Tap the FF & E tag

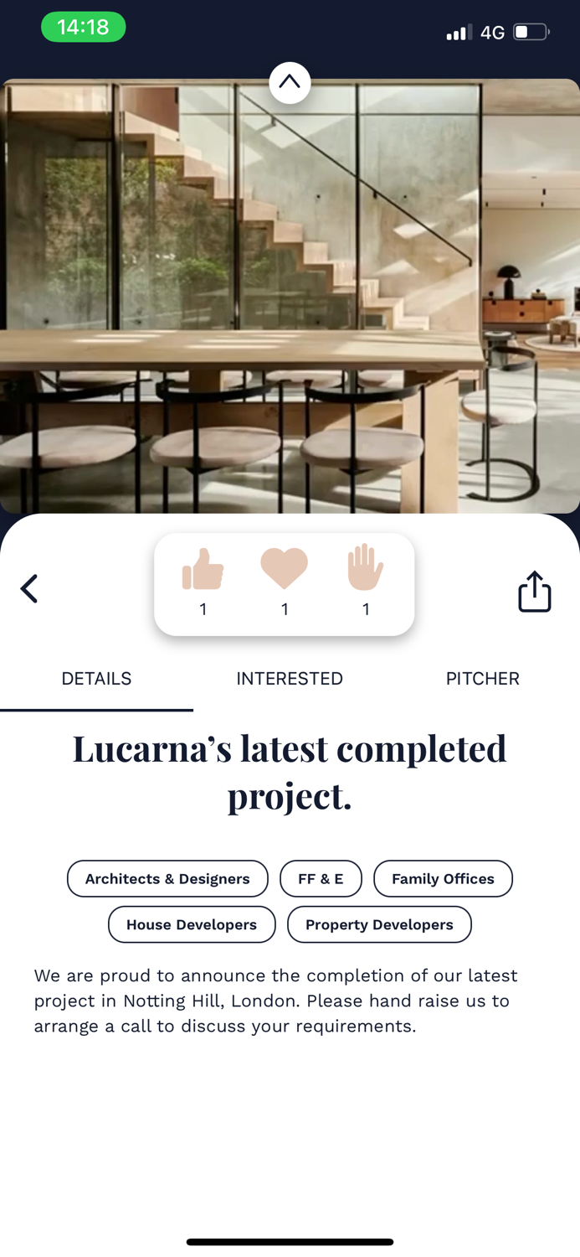(321, 879)
